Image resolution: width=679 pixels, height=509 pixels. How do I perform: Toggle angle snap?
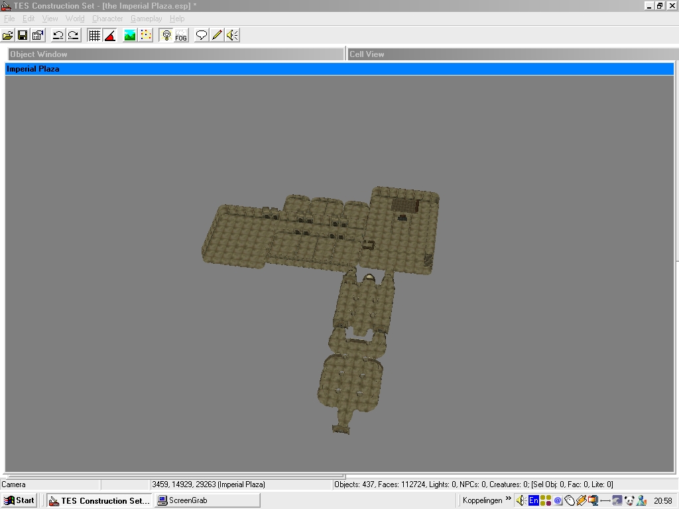(x=110, y=35)
